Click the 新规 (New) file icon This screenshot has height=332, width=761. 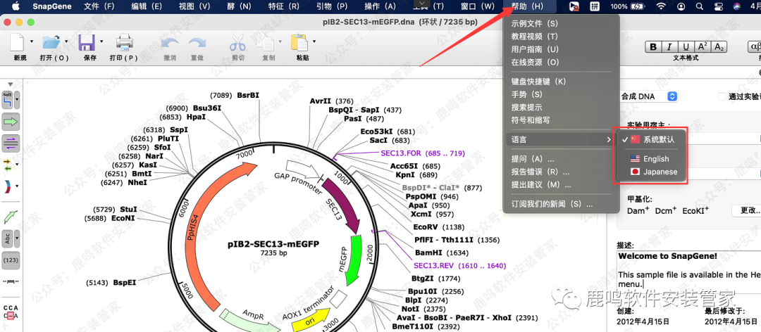(x=18, y=44)
